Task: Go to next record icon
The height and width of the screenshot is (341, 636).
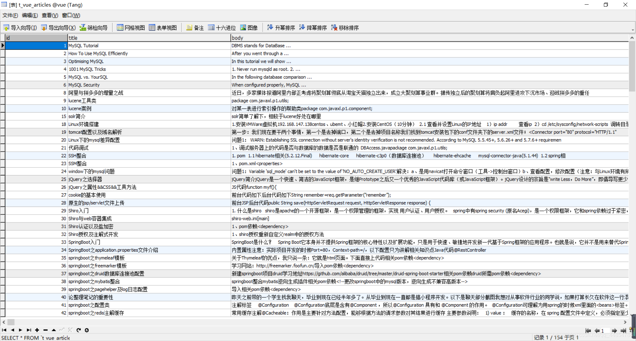Action: click(21, 330)
